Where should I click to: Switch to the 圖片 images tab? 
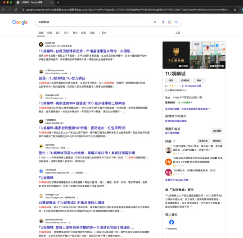58,33
